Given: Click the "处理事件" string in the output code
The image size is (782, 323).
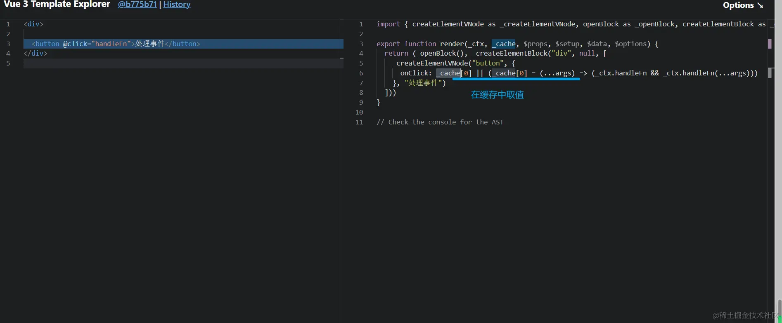Looking at the screenshot, I should tap(423, 83).
